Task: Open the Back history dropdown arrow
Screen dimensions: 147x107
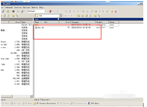Action: pos(68,16)
